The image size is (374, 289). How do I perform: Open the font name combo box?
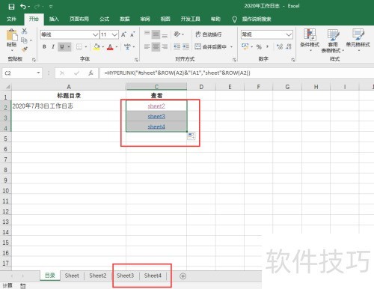(70, 34)
